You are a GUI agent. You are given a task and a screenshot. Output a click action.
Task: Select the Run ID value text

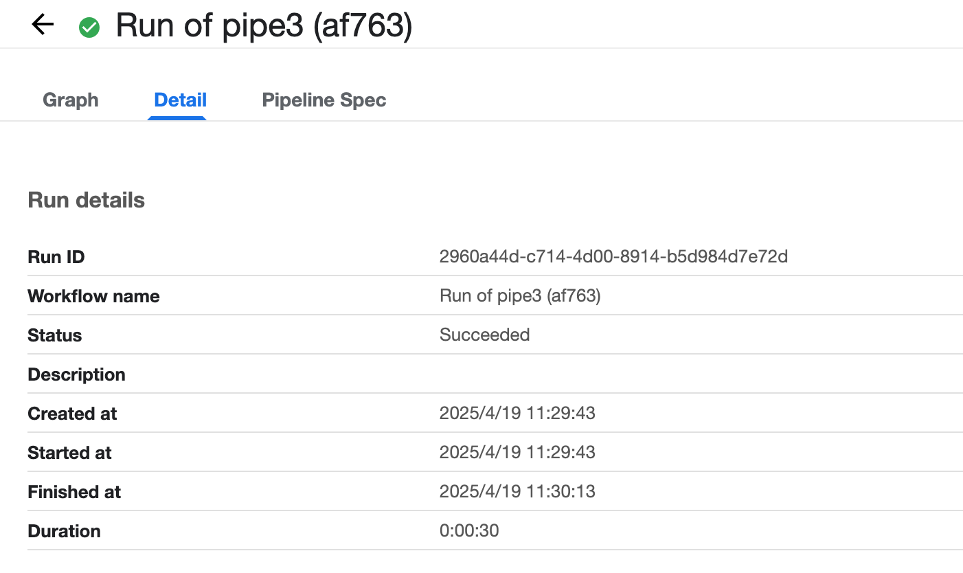pos(613,257)
